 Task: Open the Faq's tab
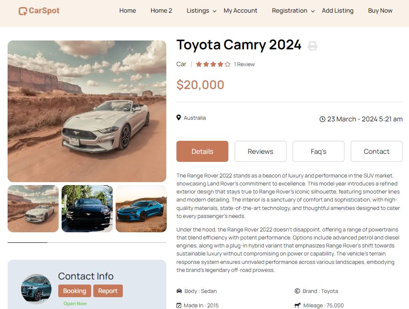coord(319,151)
